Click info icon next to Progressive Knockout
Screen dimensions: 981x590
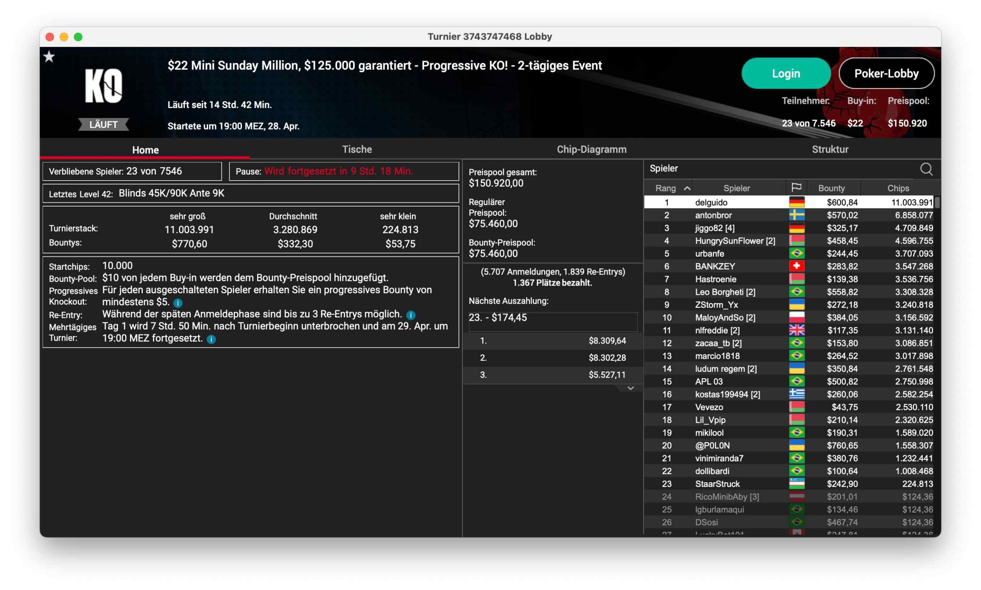(x=177, y=303)
